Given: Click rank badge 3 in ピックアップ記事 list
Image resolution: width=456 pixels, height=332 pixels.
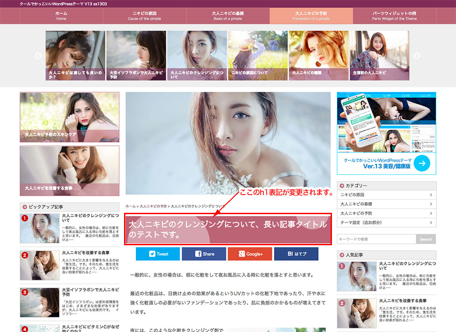Looking at the screenshot, I should [25, 292].
